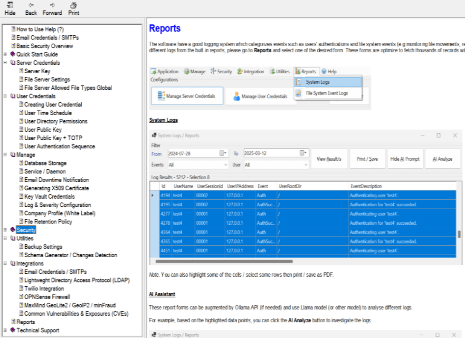Viewport: 465px width, 338px height.
Task: Click the Manage Server Credentials icon
Action: (x=161, y=96)
